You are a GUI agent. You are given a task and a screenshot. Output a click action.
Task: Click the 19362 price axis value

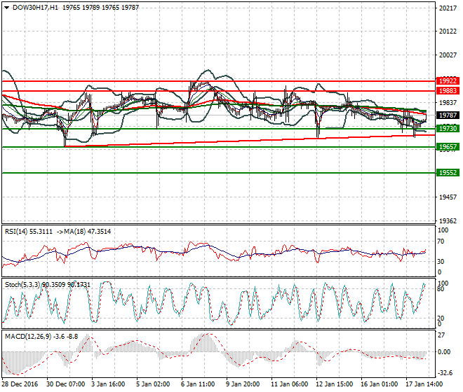tap(448, 220)
